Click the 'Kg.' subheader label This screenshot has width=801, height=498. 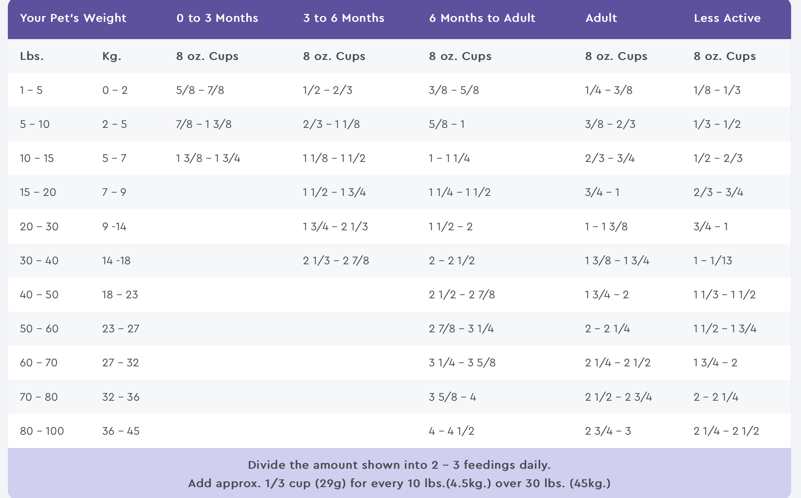pos(112,56)
